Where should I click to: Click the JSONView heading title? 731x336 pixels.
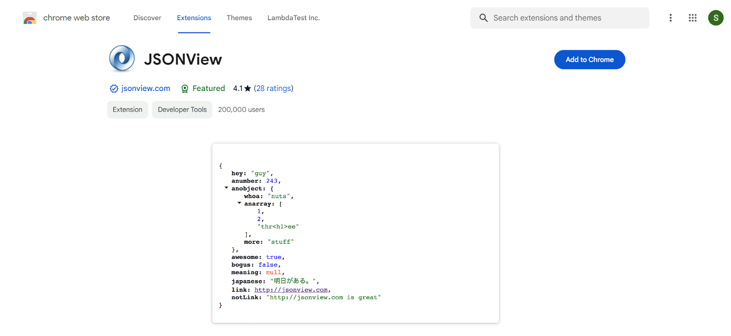click(x=183, y=59)
